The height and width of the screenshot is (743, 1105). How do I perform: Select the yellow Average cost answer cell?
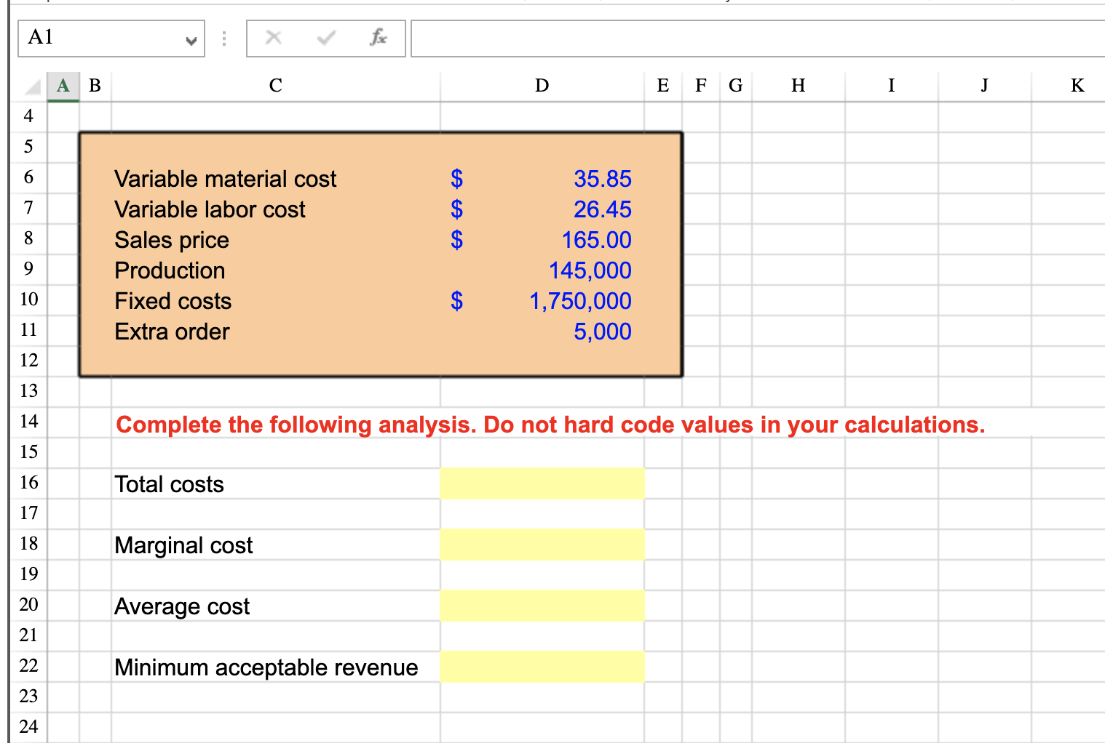point(542,606)
